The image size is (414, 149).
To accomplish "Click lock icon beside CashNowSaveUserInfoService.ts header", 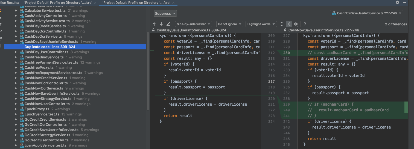I will click(x=285, y=30).
